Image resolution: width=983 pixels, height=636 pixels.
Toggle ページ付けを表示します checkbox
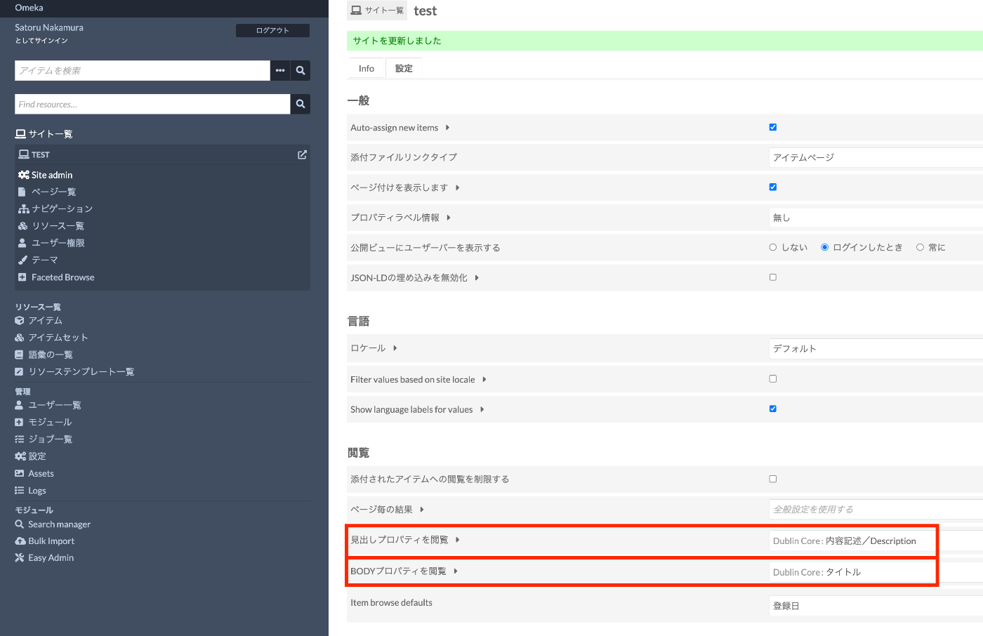click(773, 187)
